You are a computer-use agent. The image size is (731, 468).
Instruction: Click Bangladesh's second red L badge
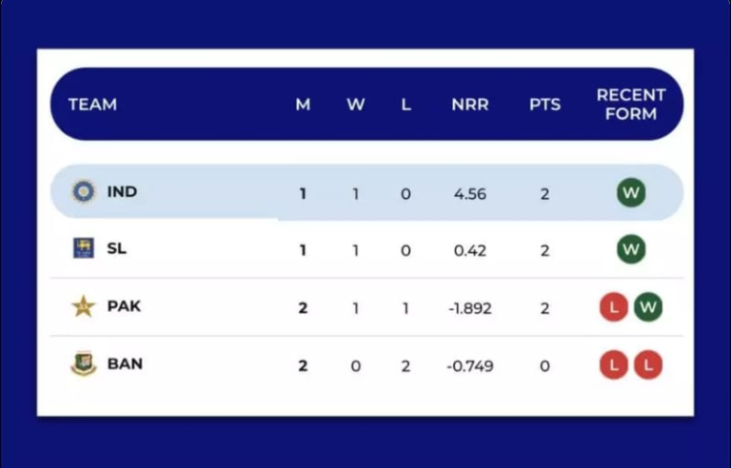click(648, 364)
